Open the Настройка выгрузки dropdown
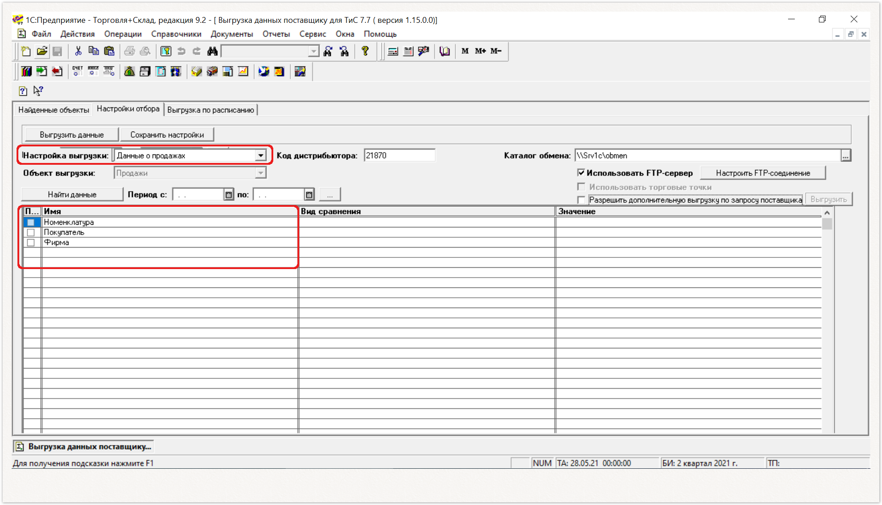This screenshot has width=882, height=505. (260, 156)
